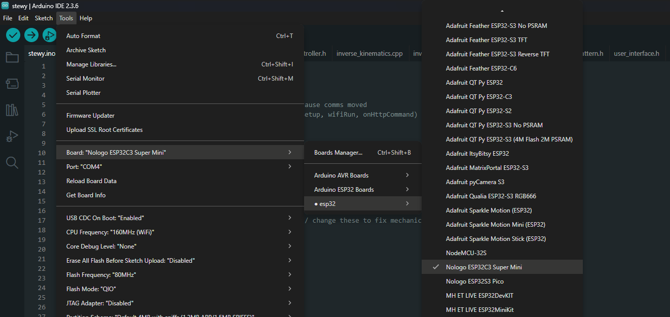
Task: Click the Upload arrow button
Action: (x=31, y=35)
